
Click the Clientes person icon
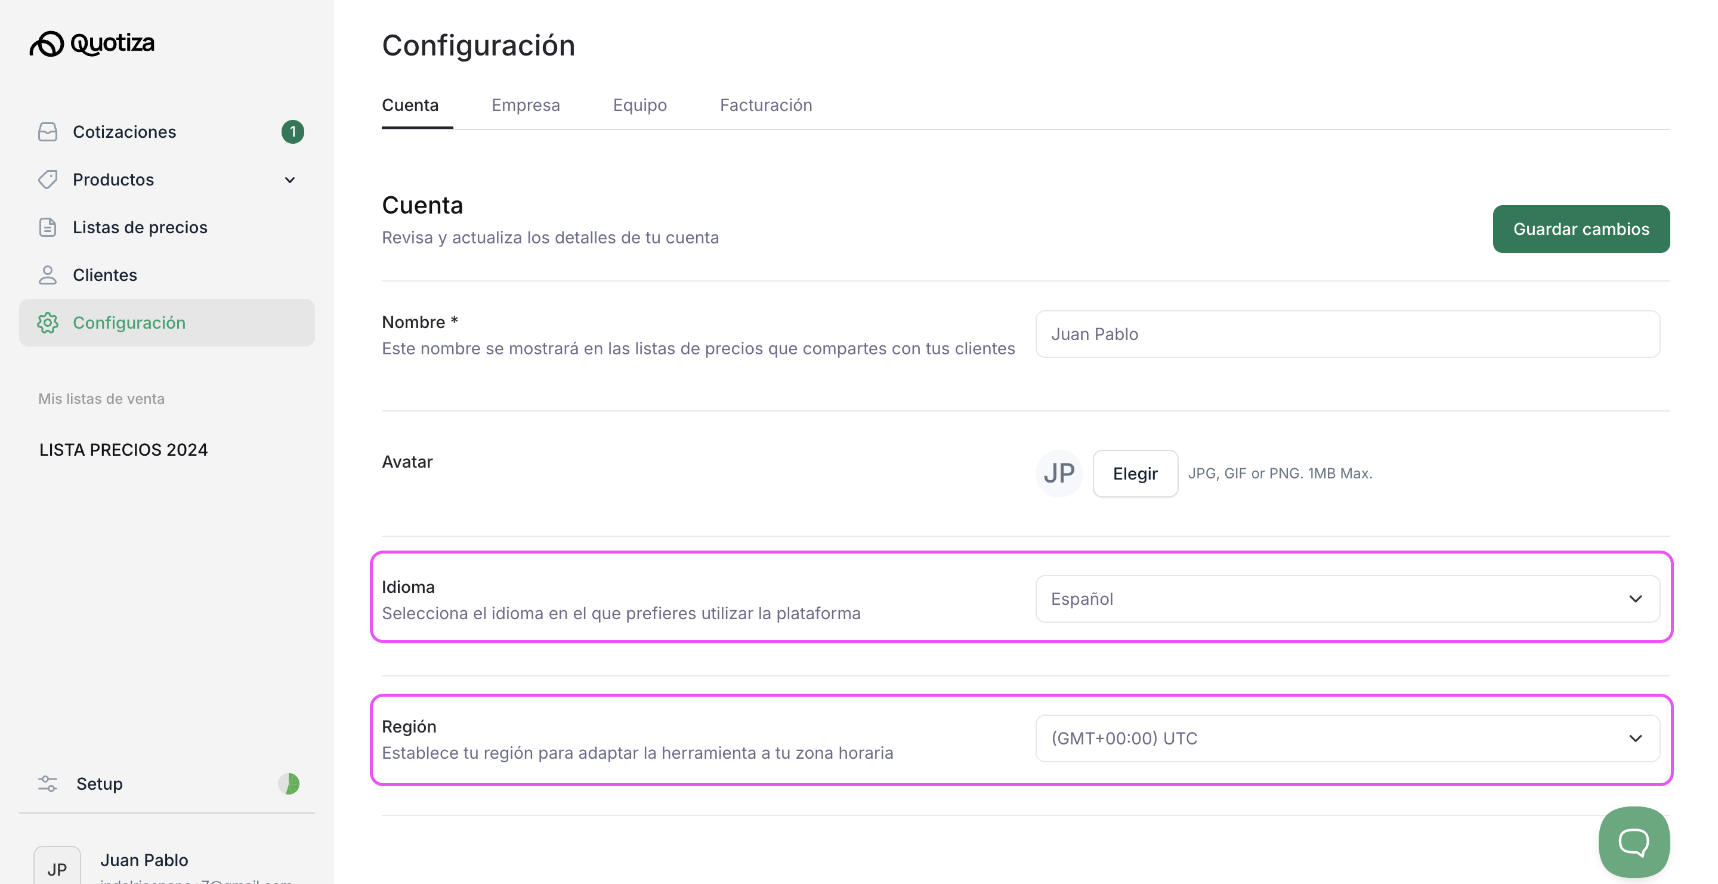click(48, 274)
